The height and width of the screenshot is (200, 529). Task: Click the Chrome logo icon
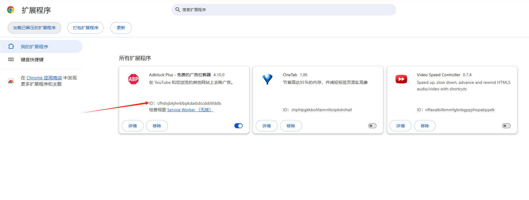(x=11, y=10)
